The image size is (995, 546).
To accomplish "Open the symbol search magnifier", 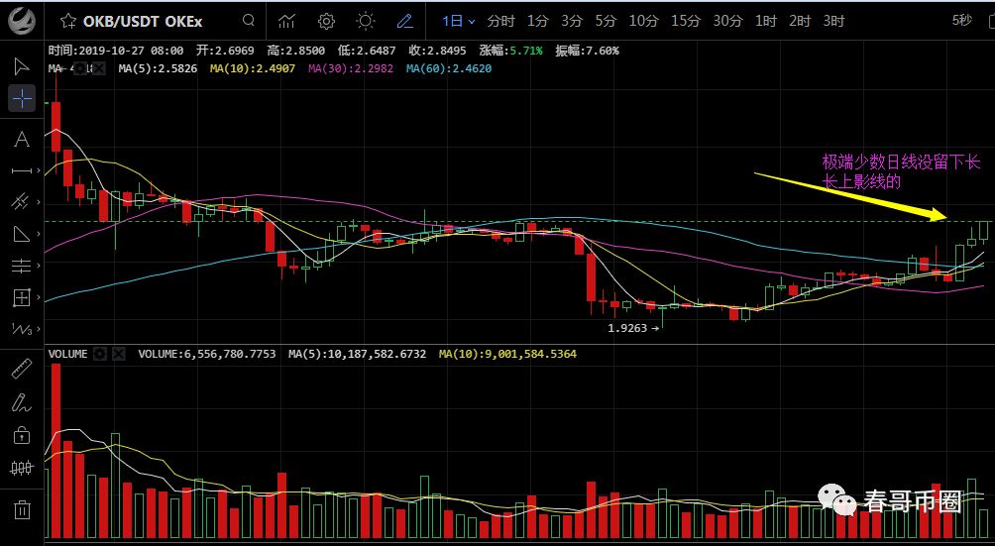I will click(x=249, y=20).
